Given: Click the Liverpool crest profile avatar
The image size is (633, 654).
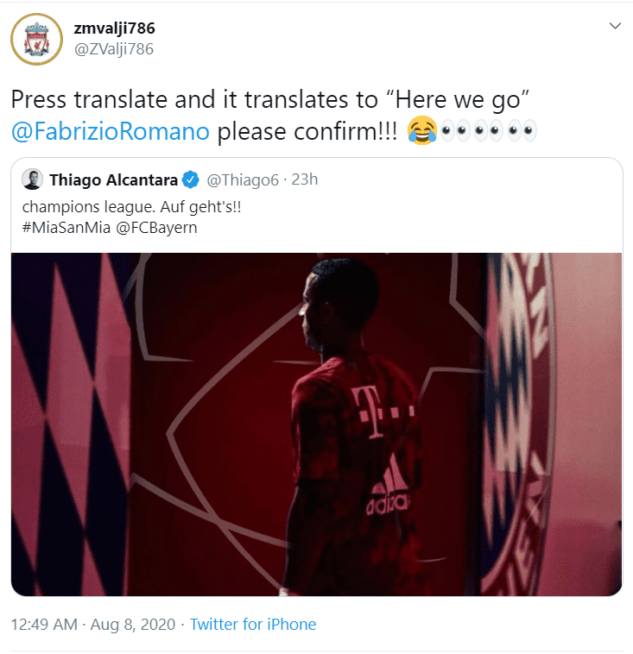Looking at the screenshot, I should pos(37,39).
